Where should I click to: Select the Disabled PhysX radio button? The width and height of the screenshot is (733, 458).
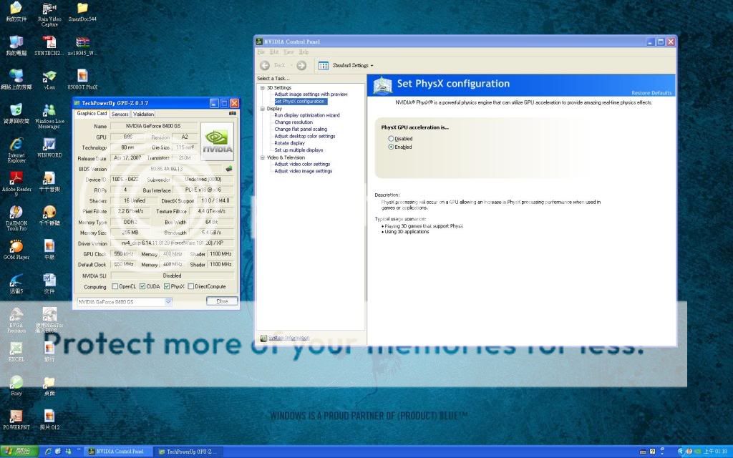tap(391, 139)
